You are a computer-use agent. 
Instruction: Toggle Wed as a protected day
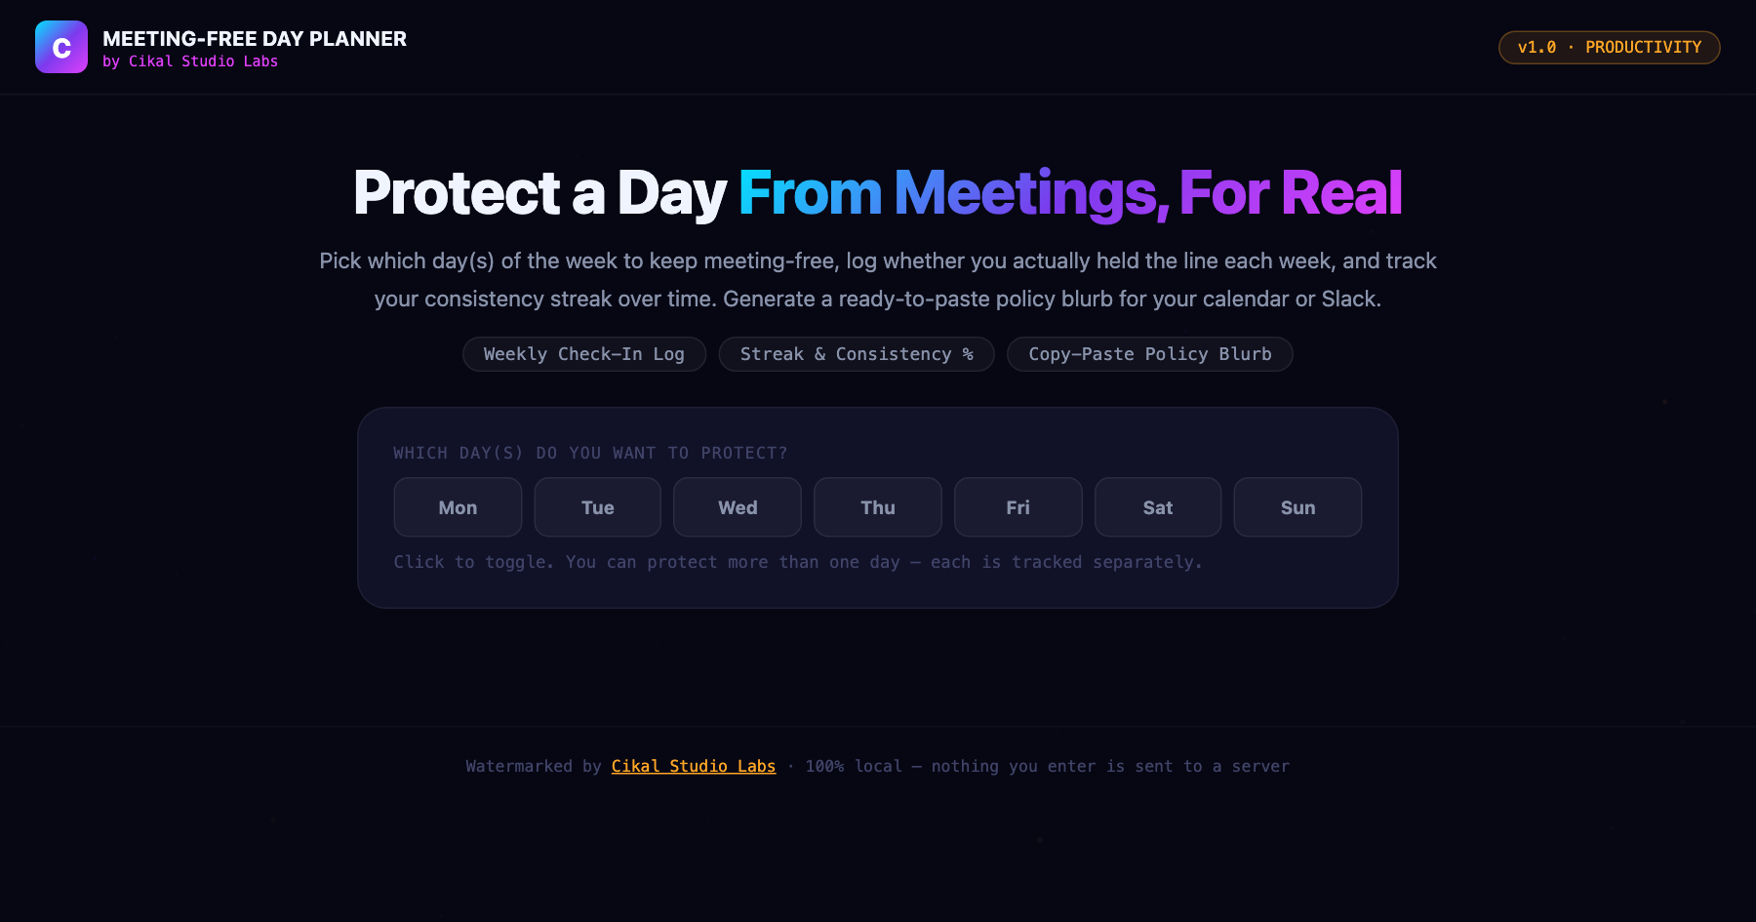[738, 507]
